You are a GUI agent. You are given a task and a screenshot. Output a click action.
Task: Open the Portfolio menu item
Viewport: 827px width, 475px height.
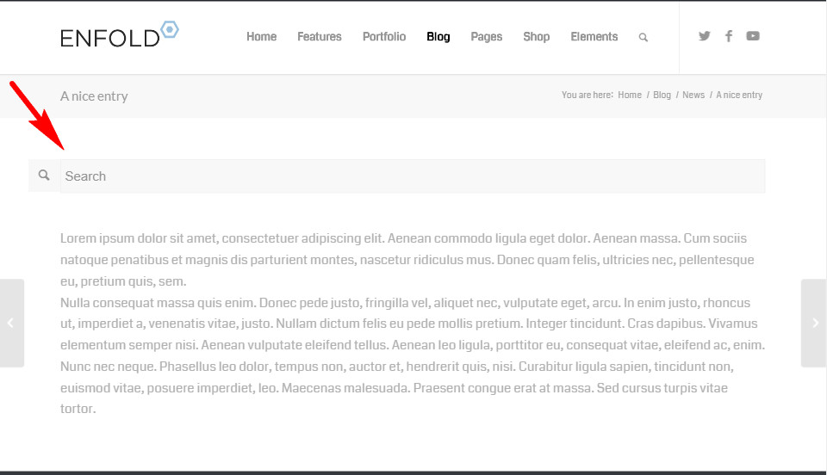point(384,37)
